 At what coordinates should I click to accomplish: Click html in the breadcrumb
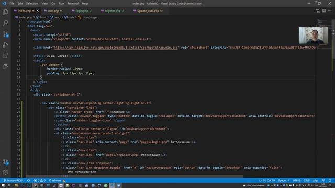point(43,17)
